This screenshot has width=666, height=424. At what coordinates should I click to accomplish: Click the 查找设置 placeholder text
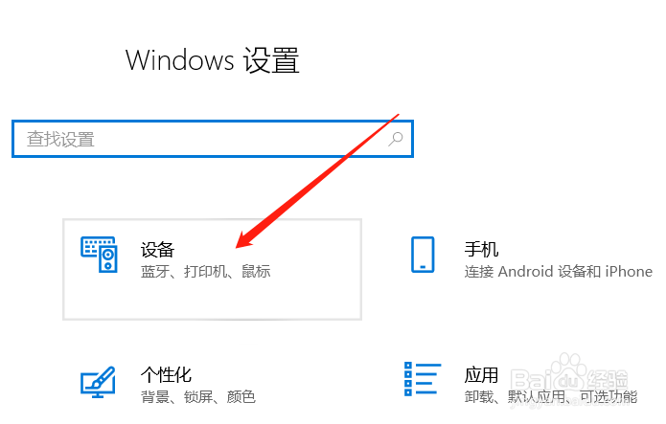60,139
